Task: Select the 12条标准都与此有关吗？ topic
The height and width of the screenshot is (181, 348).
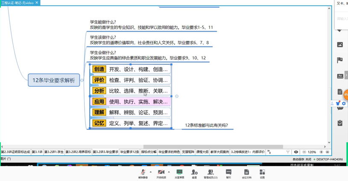Action: [206, 126]
